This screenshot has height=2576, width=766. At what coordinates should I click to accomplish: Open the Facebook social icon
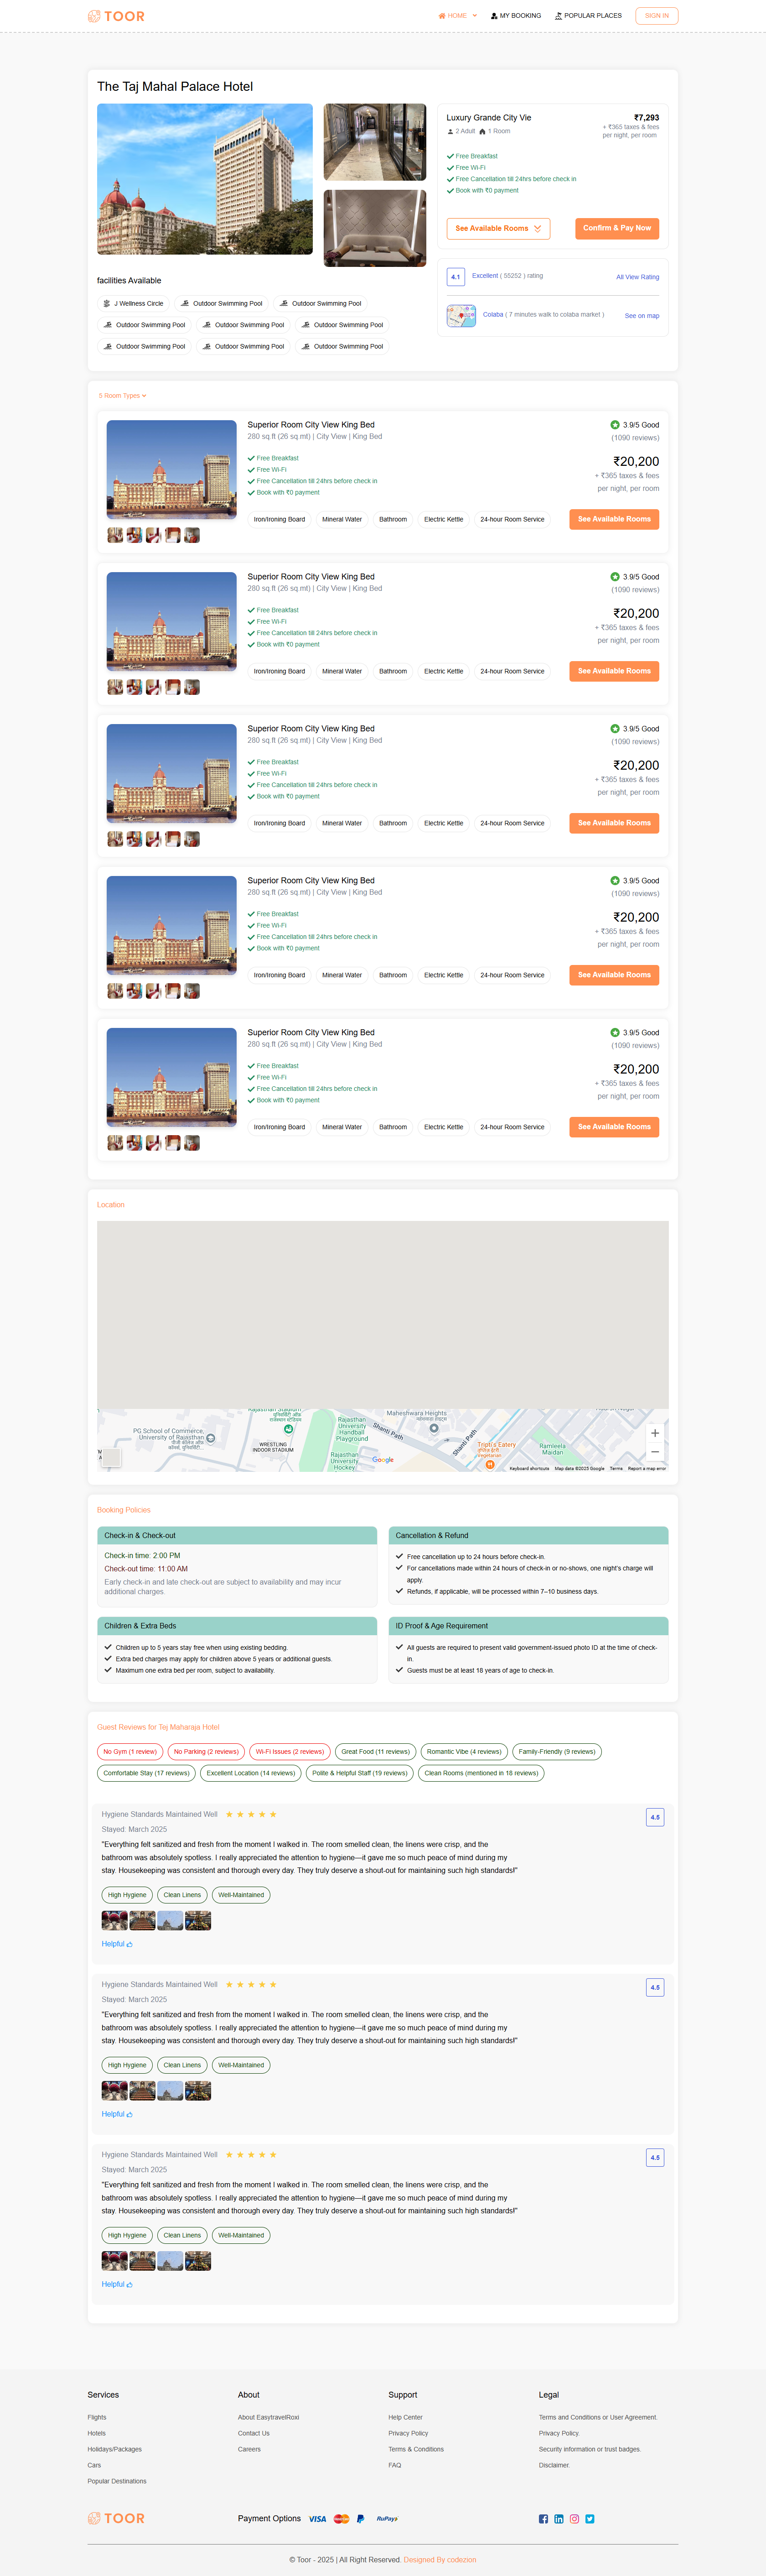pos(543,2519)
